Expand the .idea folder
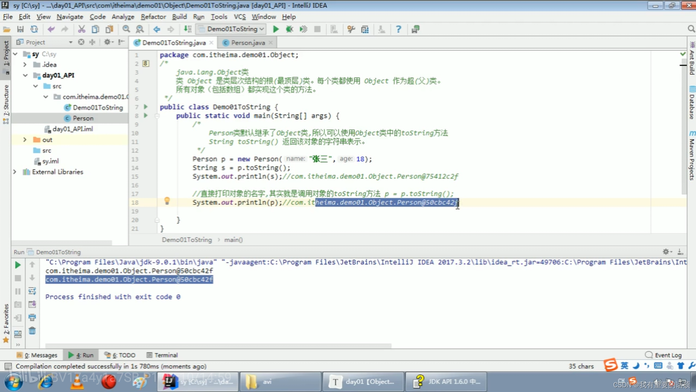 point(25,65)
